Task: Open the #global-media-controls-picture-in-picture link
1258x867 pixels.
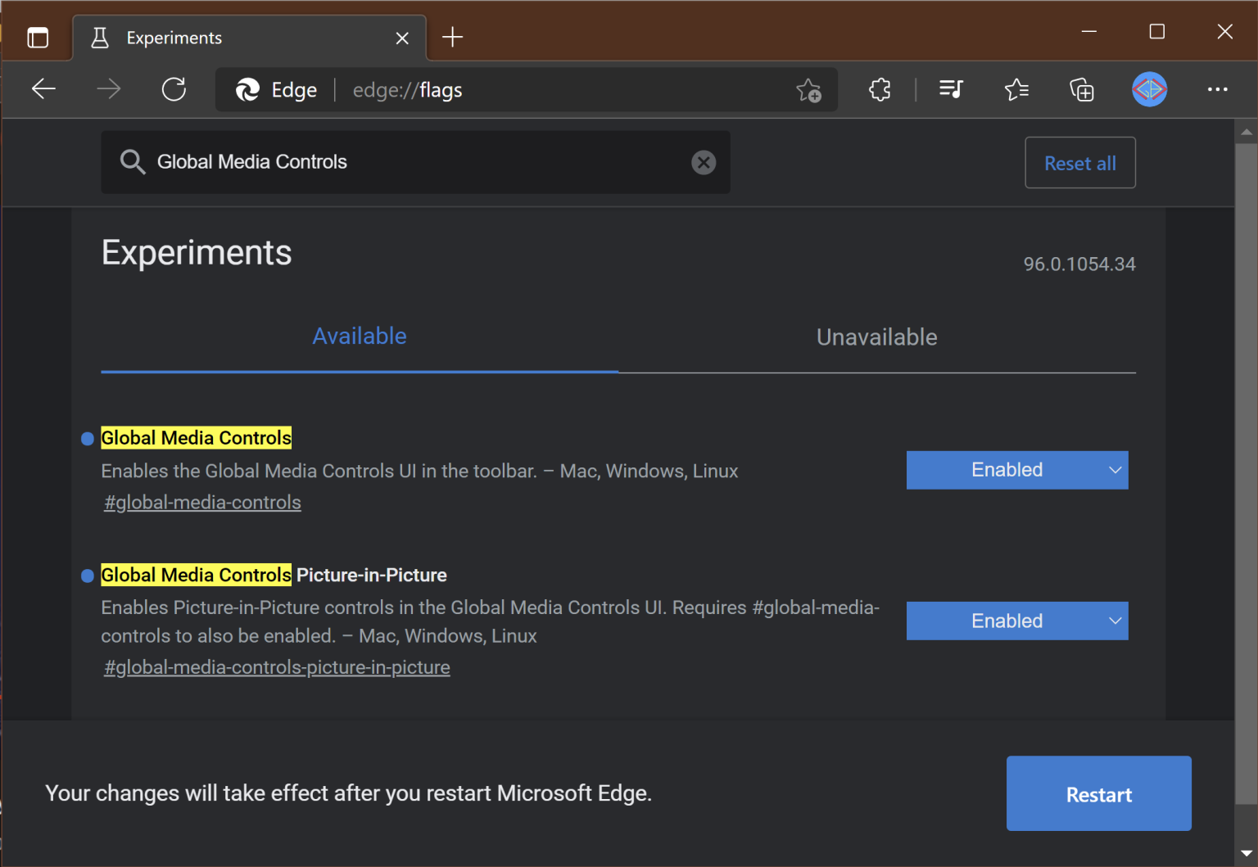Action: (276, 666)
